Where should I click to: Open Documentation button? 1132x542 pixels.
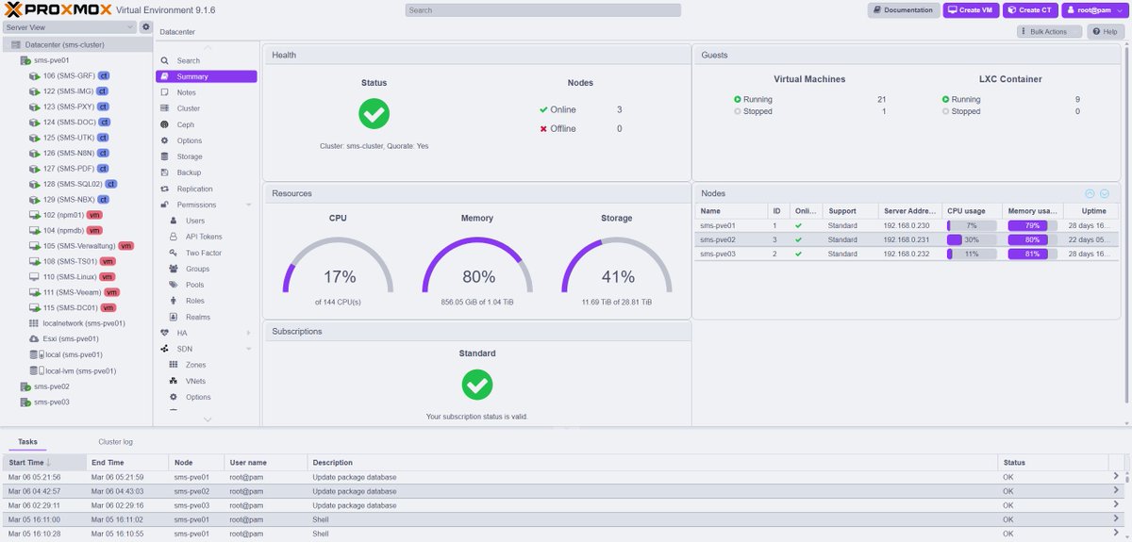click(x=903, y=10)
